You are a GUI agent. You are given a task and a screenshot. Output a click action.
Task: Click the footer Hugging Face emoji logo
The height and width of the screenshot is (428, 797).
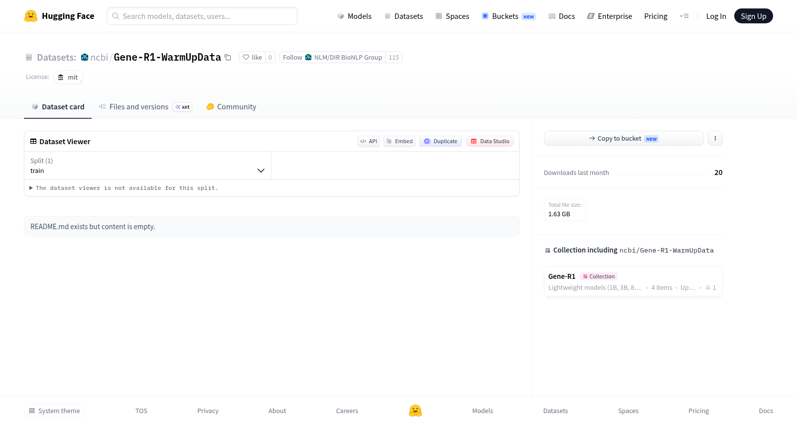tap(415, 411)
